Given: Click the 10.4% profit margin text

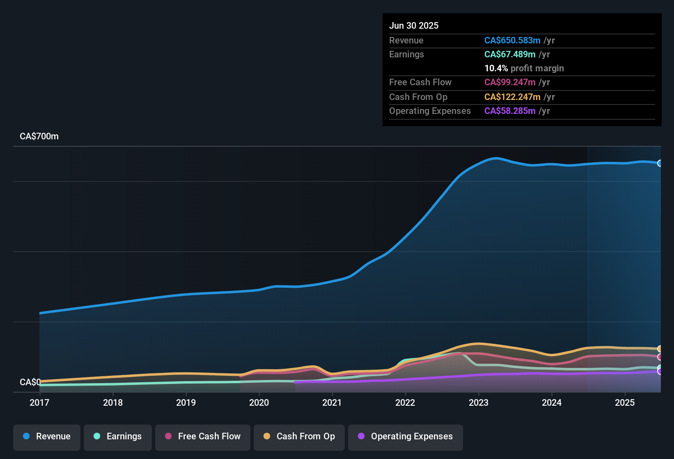Looking at the screenshot, I should 524,68.
